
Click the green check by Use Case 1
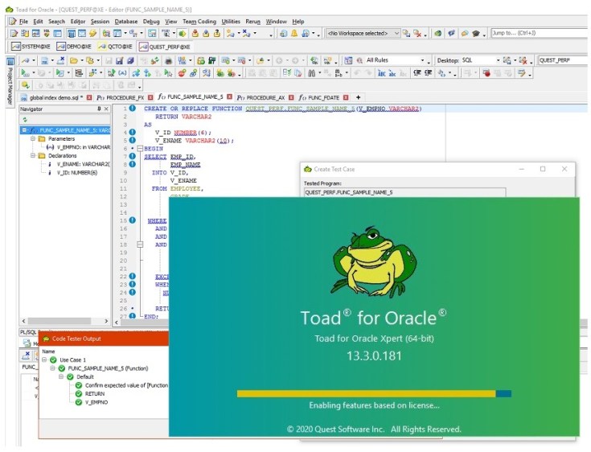[53, 360]
